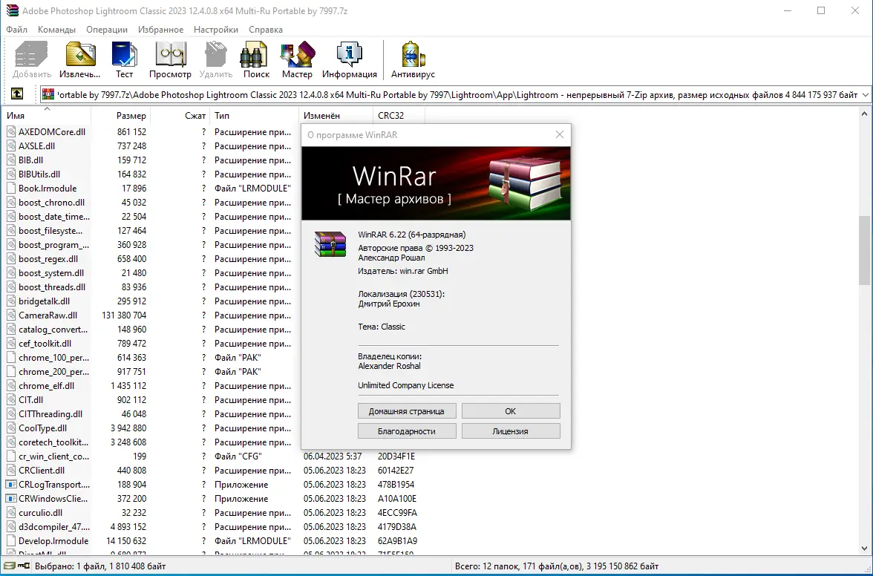Click the Домашняя страница button
This screenshot has width=873, height=576.
[x=407, y=411]
